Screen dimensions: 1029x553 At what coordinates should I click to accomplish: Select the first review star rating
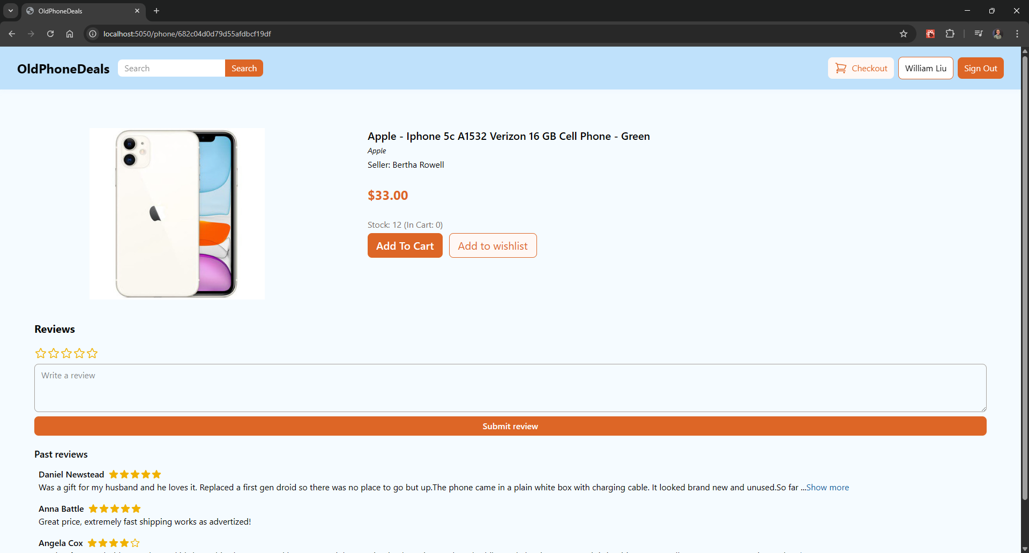[40, 353]
